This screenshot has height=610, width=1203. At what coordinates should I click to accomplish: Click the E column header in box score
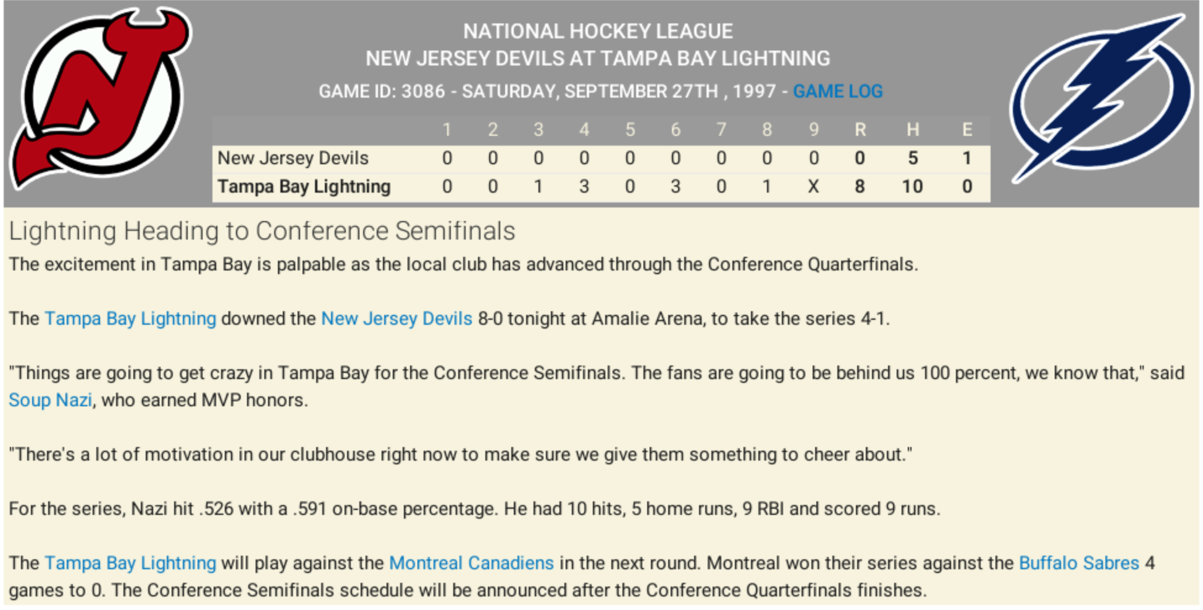tap(967, 130)
